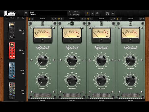Image resolution: width=149 pixels, height=112 pixels.
Task: Toggle power for slot C
Action: [88, 19]
